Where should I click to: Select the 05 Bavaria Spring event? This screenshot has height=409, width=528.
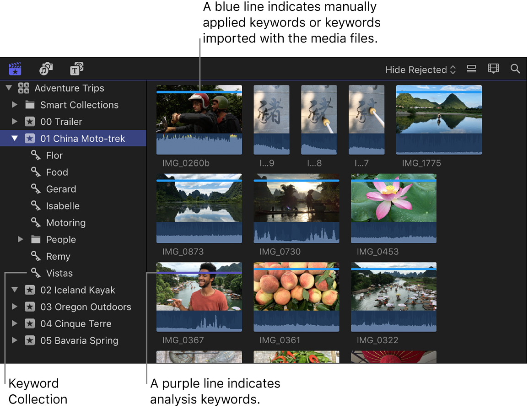pos(79,340)
